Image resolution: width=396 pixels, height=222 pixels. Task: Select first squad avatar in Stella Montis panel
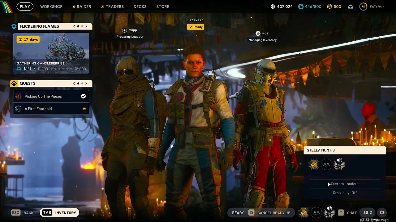pyautogui.click(x=314, y=164)
